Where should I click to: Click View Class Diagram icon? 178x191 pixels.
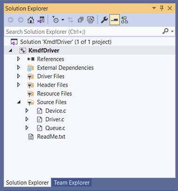tap(125, 20)
